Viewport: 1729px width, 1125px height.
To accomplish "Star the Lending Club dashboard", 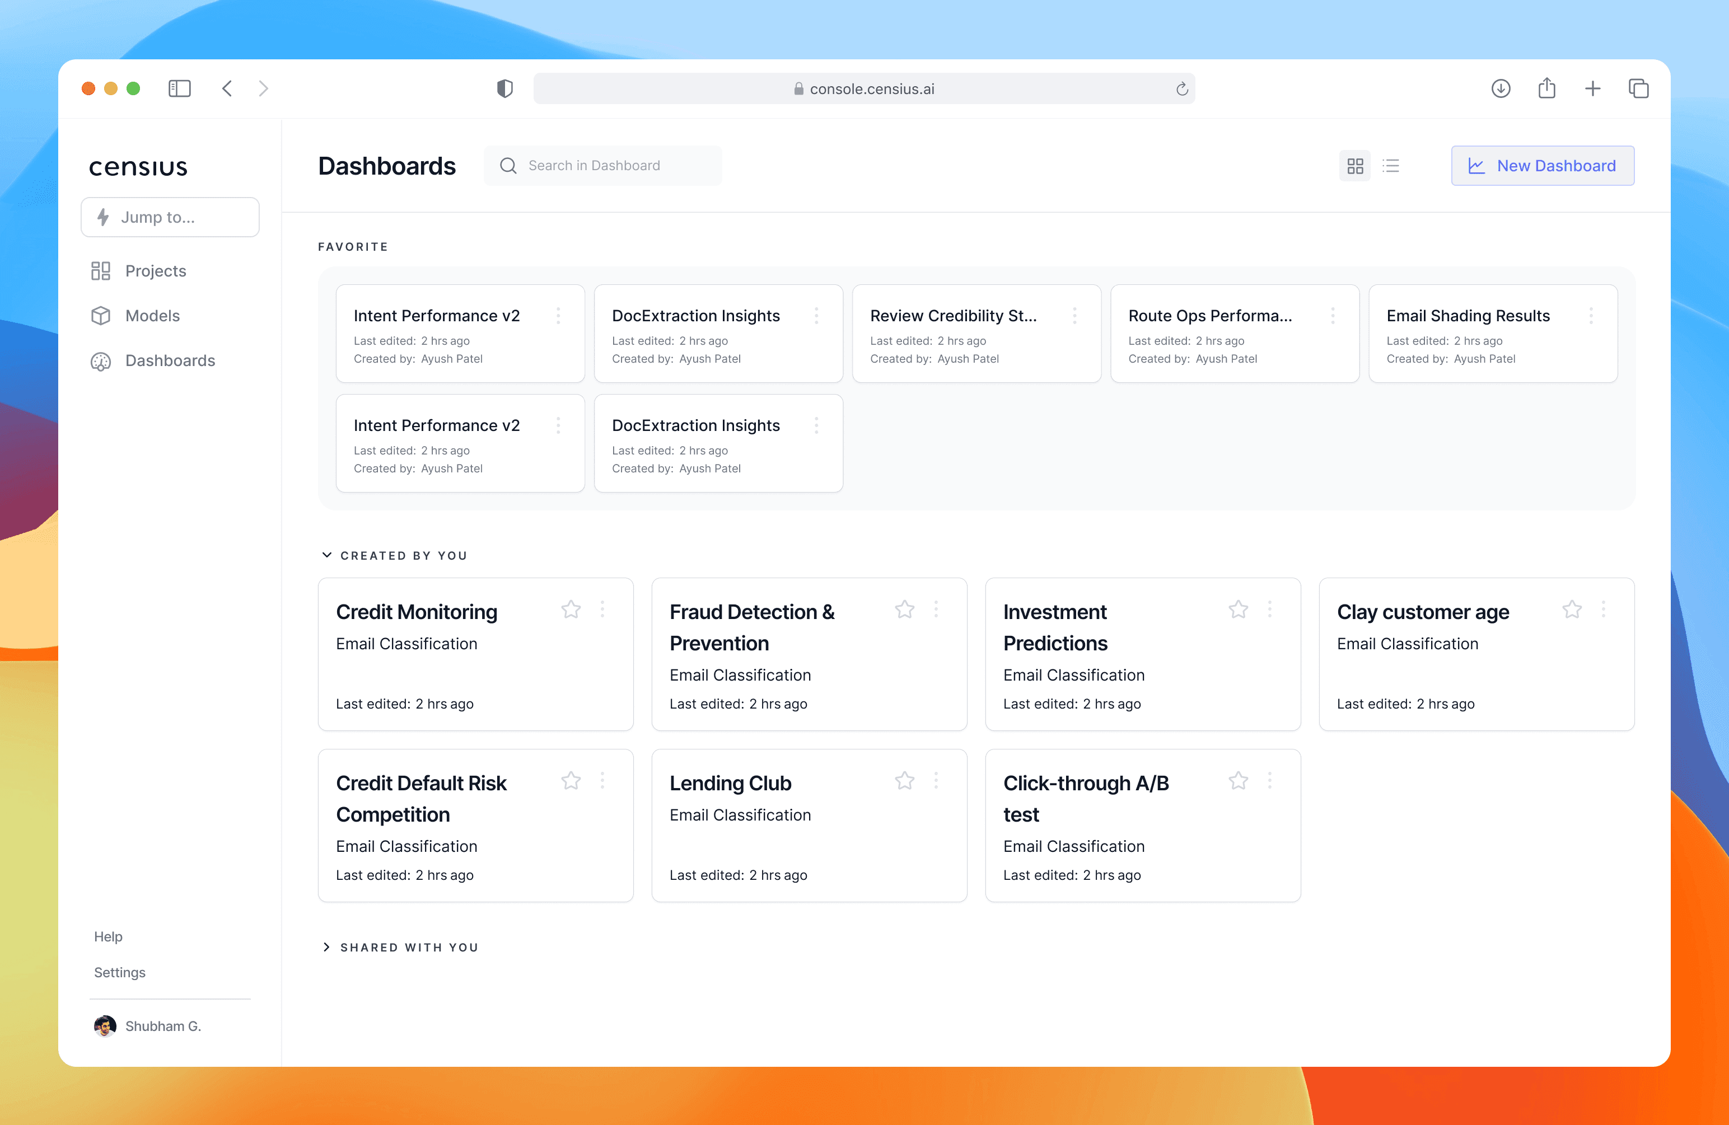I will pos(904,781).
